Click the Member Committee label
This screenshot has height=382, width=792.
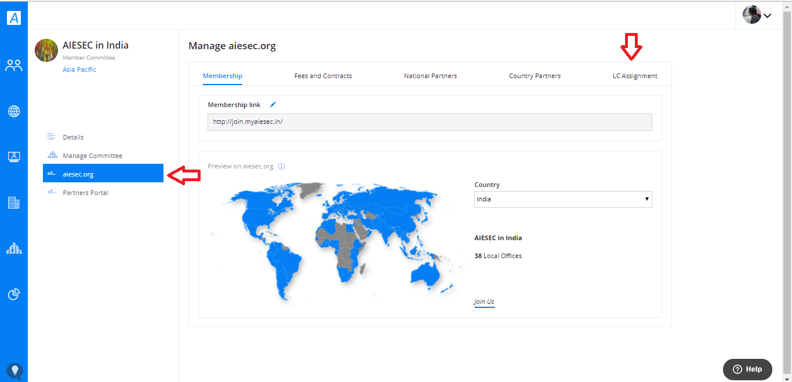point(89,58)
